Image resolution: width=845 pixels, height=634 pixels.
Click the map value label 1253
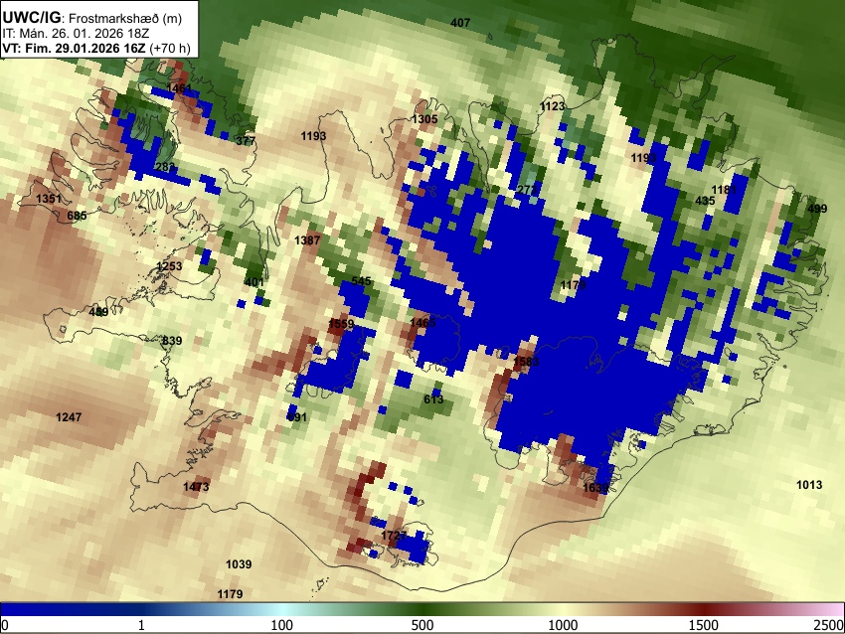click(x=169, y=266)
